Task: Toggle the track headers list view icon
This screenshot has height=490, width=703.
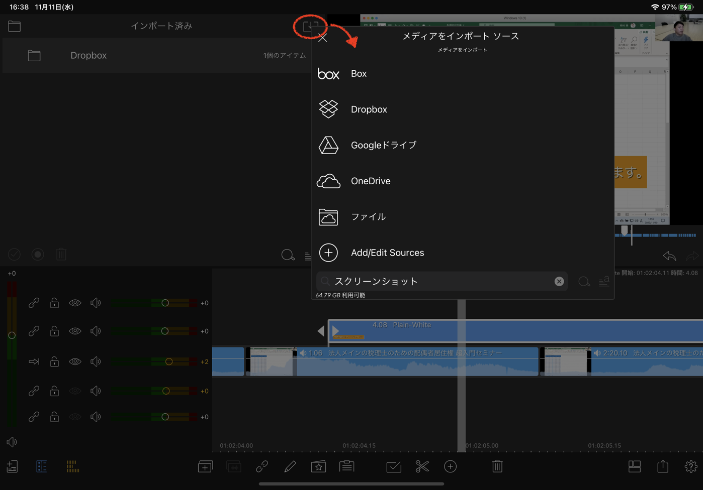Action: click(x=42, y=466)
